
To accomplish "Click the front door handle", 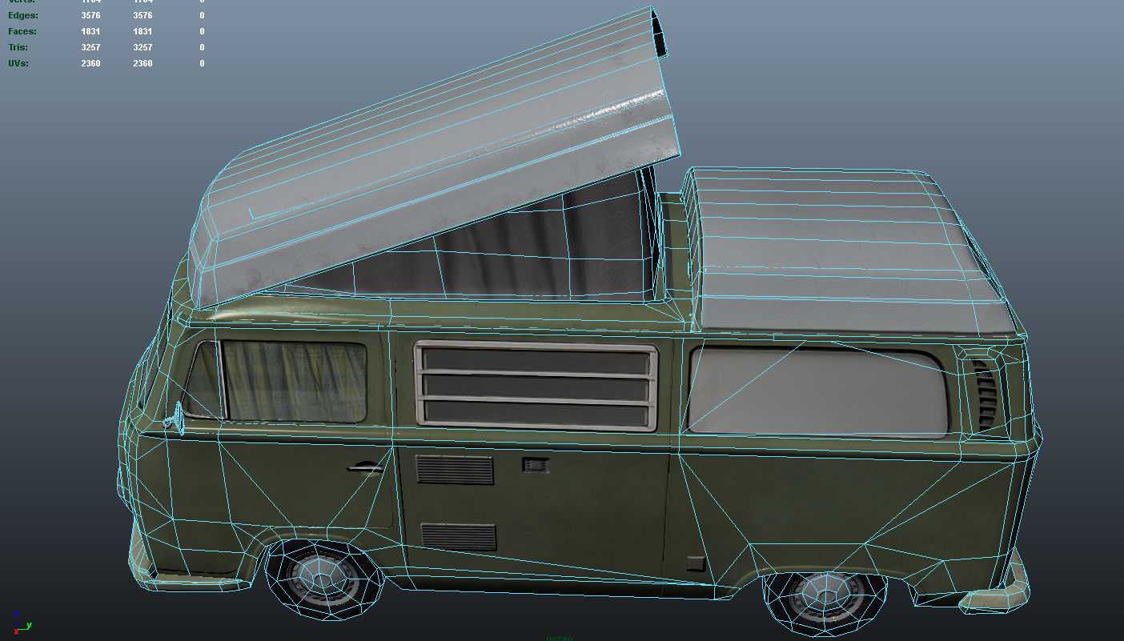I will 365,468.
